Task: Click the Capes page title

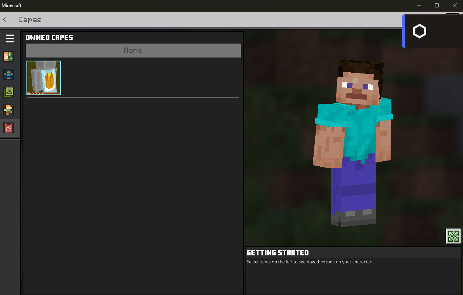Action: point(30,20)
